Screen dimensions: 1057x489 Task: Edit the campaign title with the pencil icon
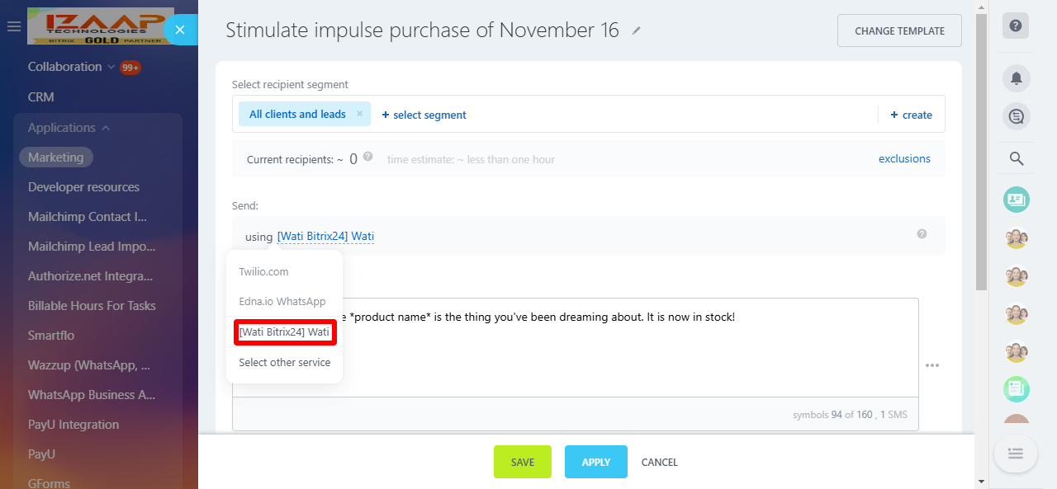(x=636, y=31)
